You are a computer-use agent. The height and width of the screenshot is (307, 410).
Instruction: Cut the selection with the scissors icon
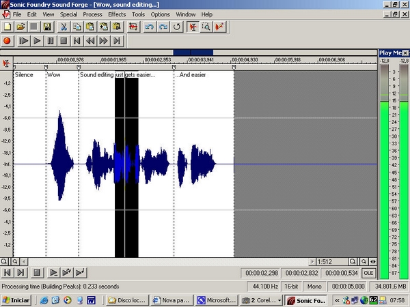(x=64, y=27)
